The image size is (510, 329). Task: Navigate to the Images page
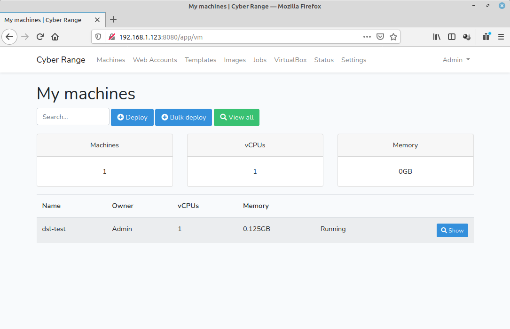point(235,60)
